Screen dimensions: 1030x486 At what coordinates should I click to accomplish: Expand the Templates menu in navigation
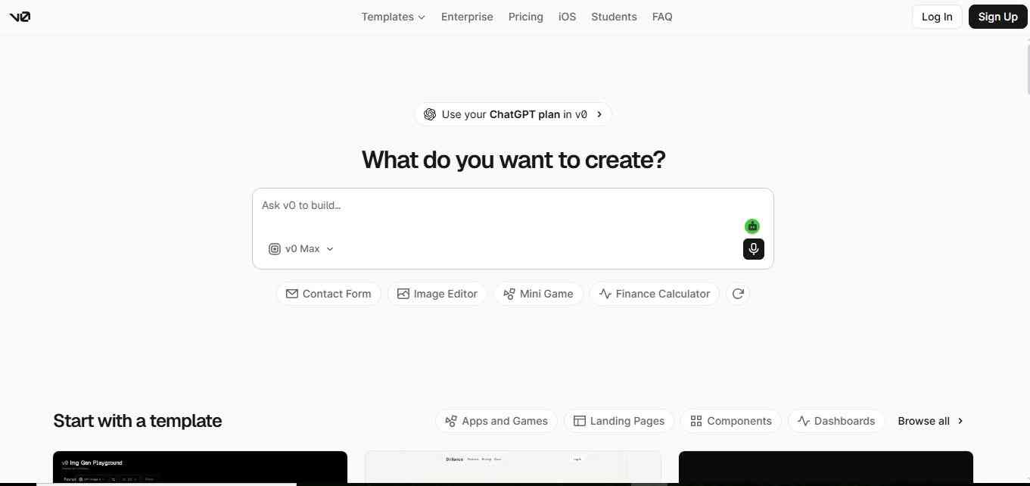(x=394, y=17)
